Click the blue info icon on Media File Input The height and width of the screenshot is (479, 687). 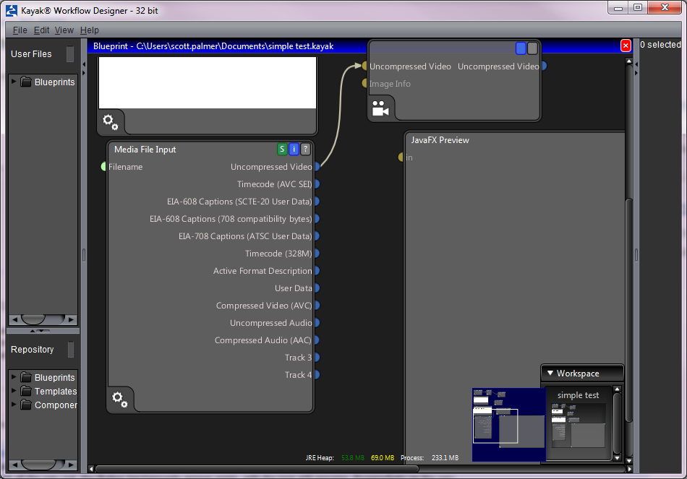(294, 150)
